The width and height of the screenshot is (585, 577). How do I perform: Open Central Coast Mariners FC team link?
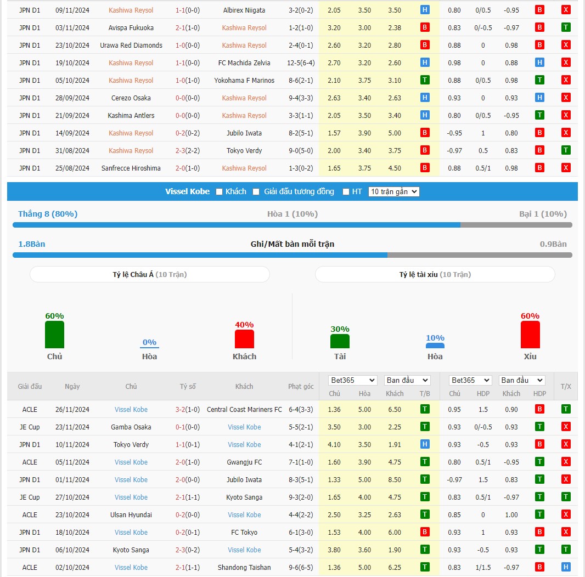(x=244, y=410)
